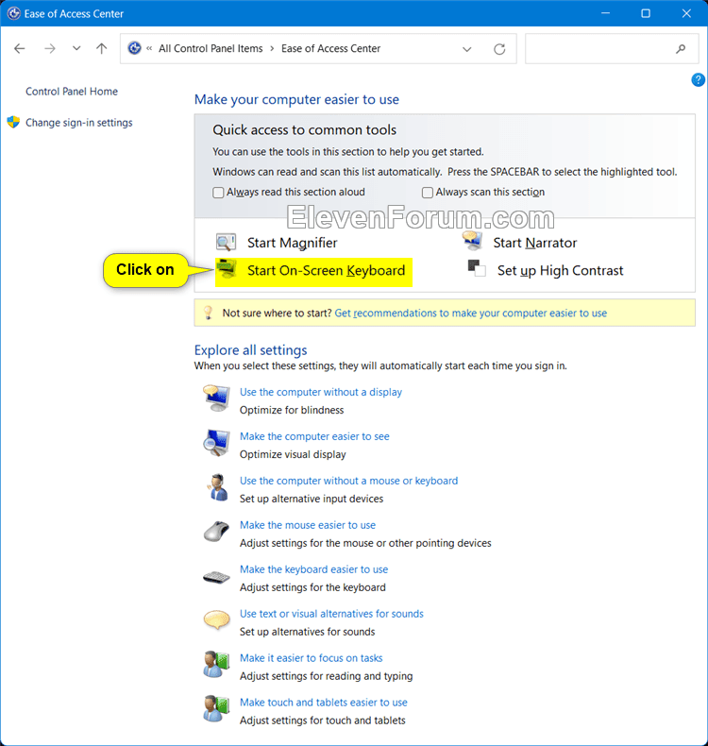Screen dimensions: 708x746
Task: Click the Start Magnifier icon
Action: point(226,242)
